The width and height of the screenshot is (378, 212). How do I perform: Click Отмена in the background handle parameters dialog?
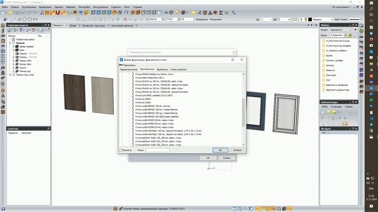click(x=227, y=158)
